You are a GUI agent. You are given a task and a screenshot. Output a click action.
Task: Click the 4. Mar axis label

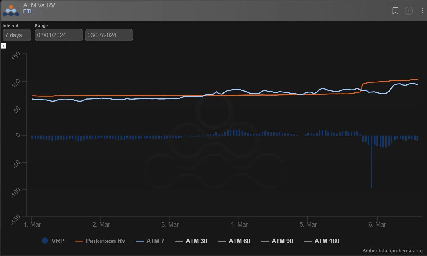(239, 225)
